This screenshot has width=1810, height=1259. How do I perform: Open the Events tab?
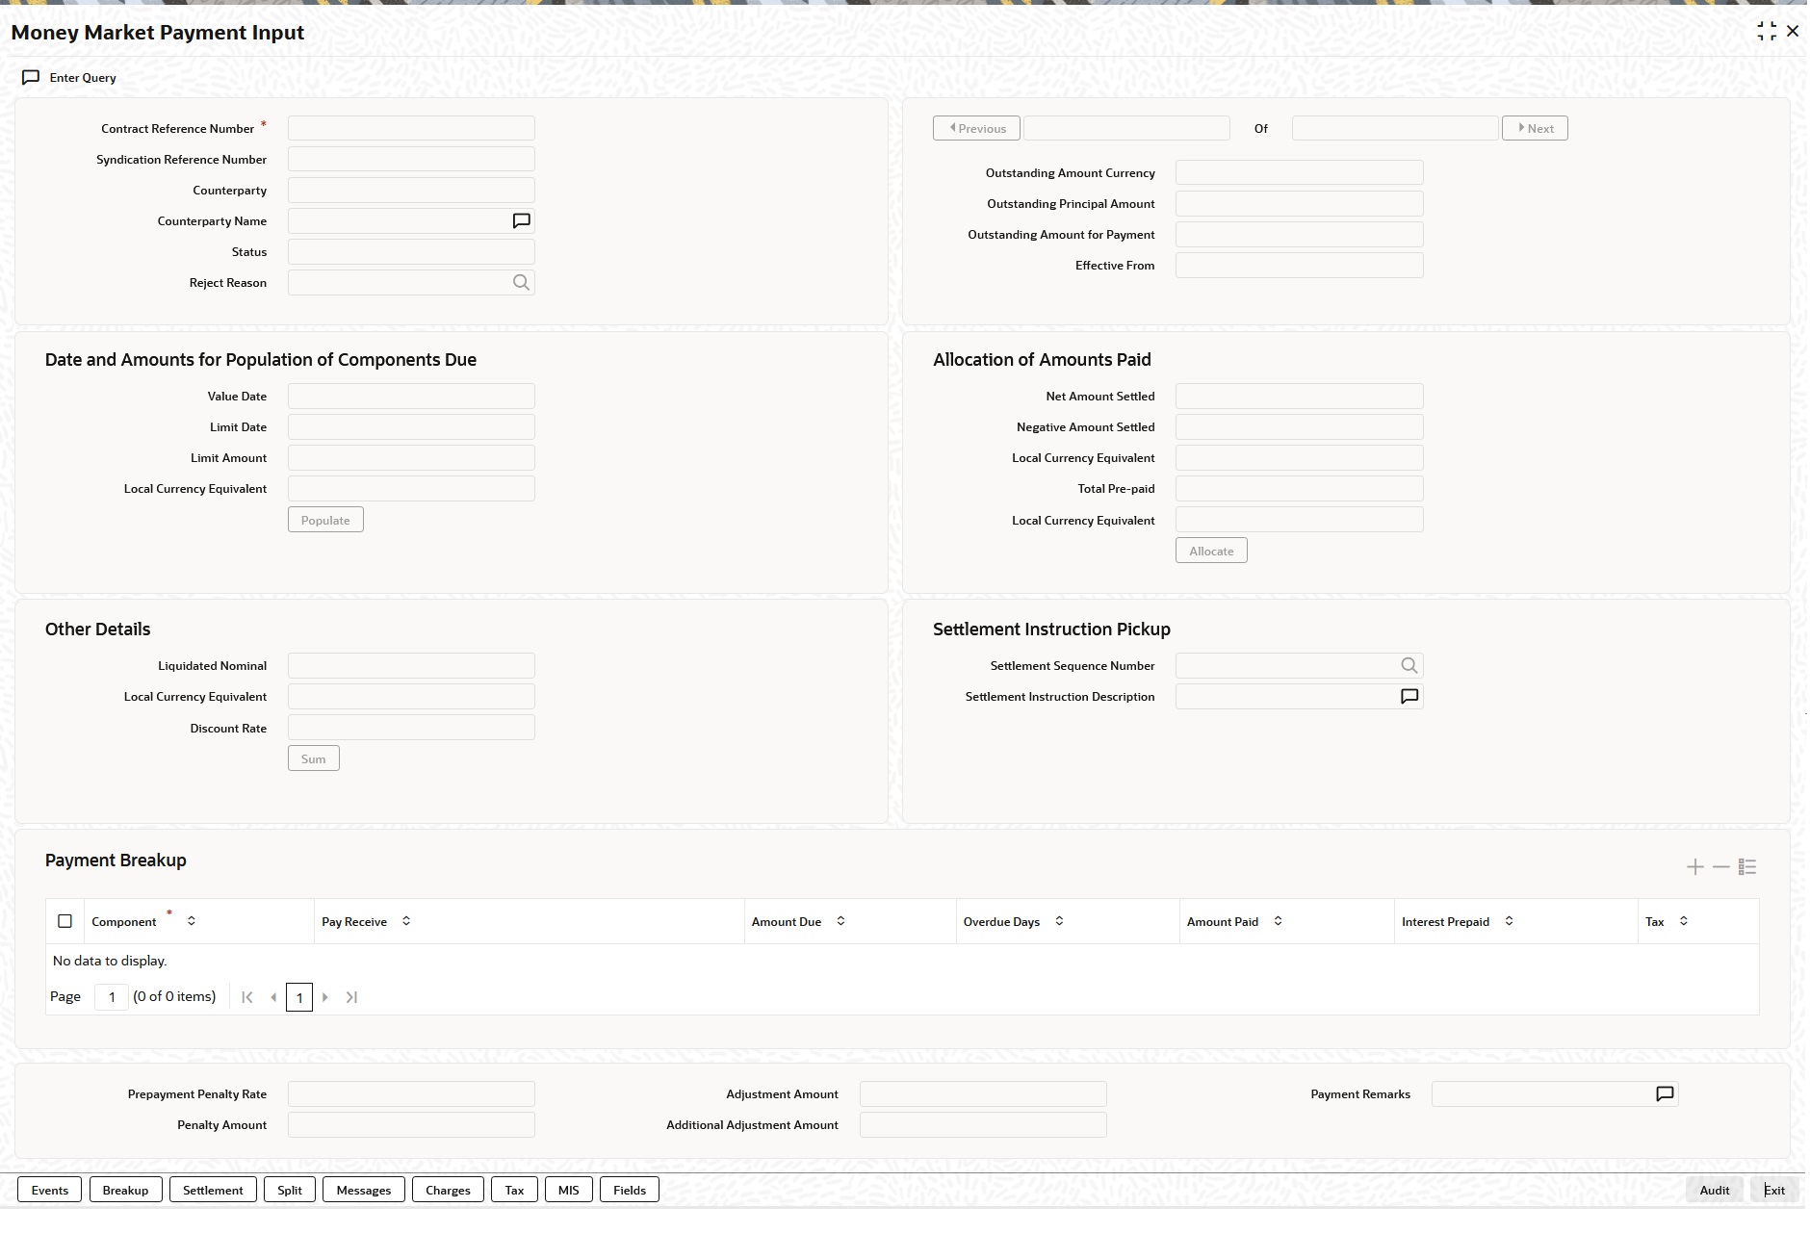point(50,1190)
